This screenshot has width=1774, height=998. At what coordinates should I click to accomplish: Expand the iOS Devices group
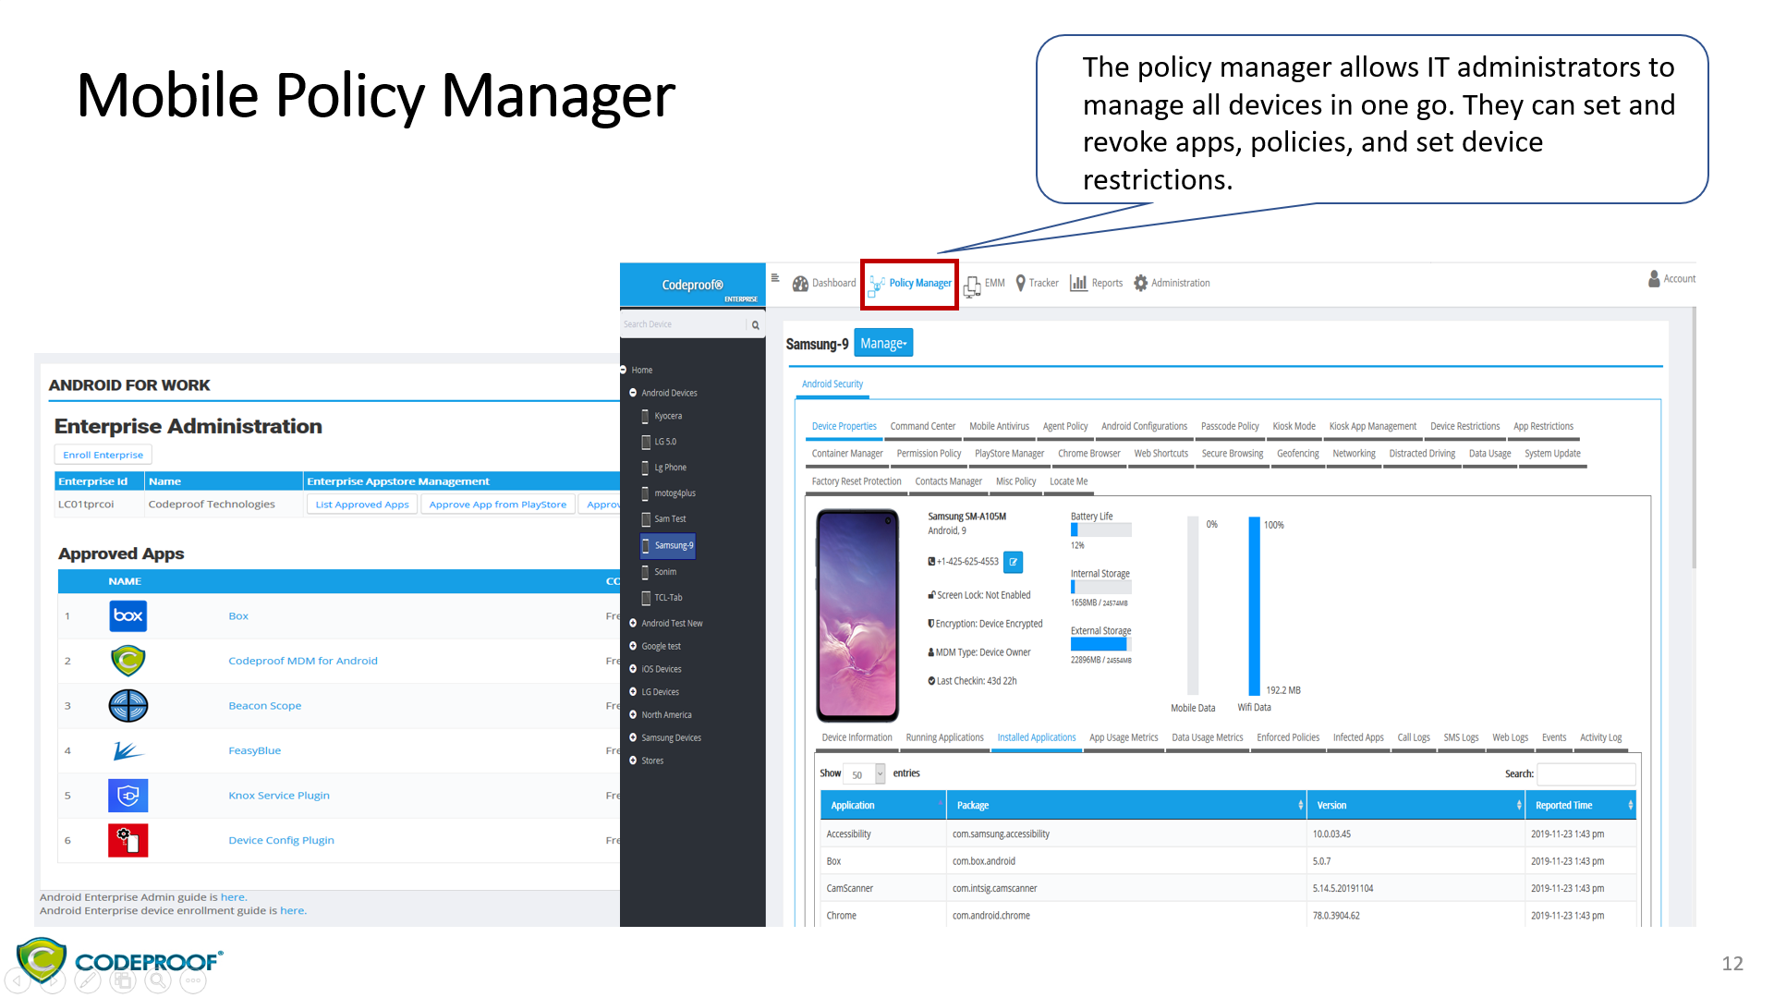(x=633, y=669)
